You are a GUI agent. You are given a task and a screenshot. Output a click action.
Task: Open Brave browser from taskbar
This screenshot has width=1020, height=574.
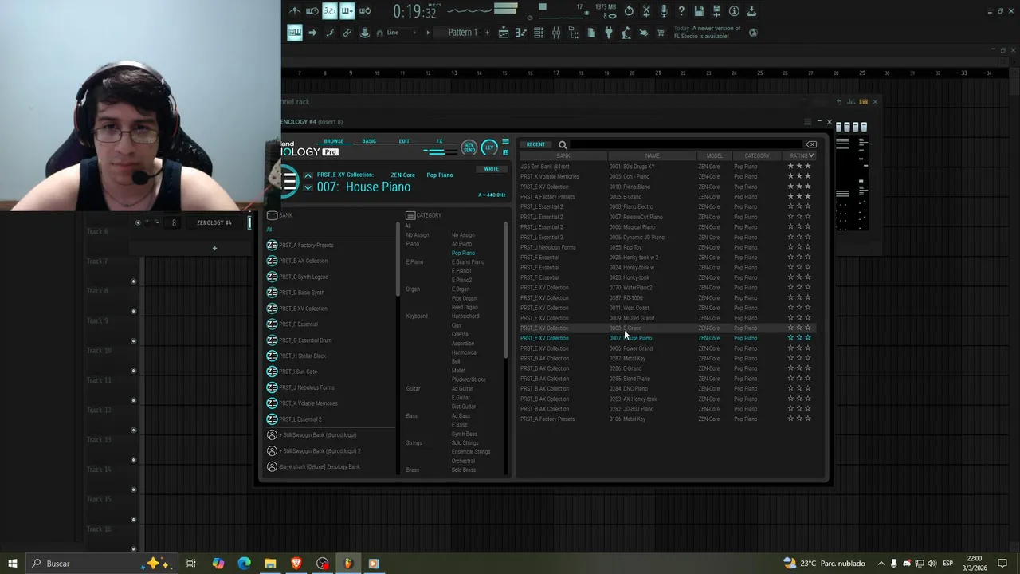pos(296,564)
